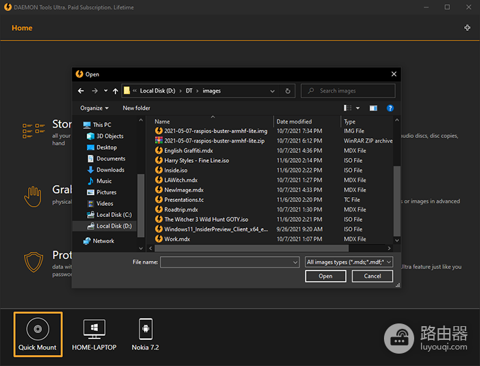Select Inside.iso file

[x=171, y=170]
